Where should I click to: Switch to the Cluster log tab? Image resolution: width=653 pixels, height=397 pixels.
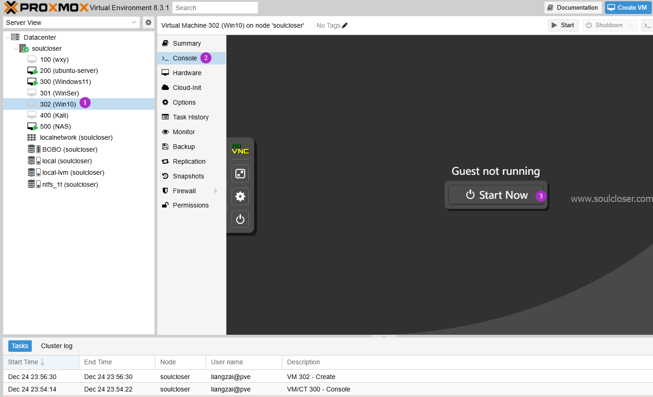57,346
